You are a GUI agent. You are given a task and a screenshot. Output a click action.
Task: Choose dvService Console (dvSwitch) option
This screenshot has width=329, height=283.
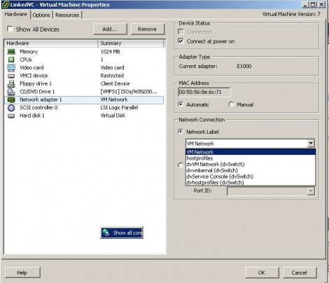click(251, 177)
